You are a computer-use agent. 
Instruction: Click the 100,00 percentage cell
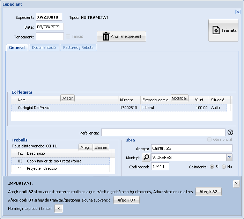pyautogui.click(x=202, y=108)
